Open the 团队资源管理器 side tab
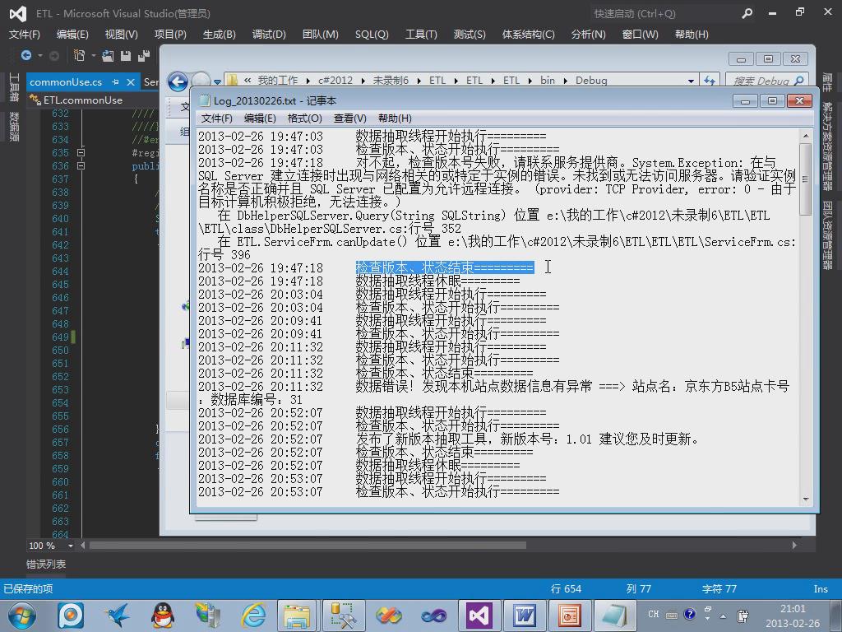Image resolution: width=842 pixels, height=632 pixels. 827,235
